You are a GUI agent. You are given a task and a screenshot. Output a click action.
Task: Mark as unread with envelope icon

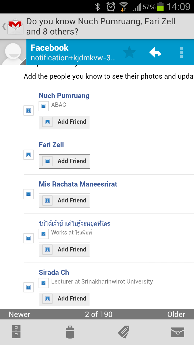(178, 332)
